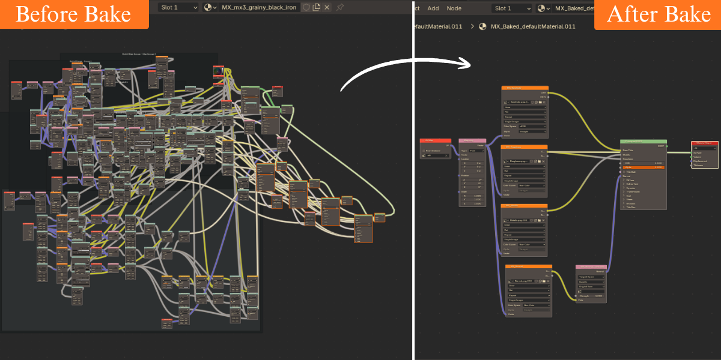Unlink MX_mx3_grainy_black_iron material with X icon
721x360 pixels.
326,7
